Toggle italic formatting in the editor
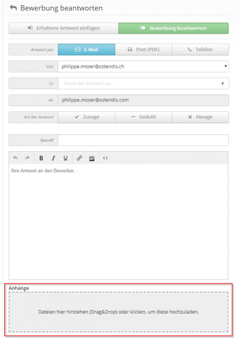This screenshot has height=338, width=240. pos(53,158)
